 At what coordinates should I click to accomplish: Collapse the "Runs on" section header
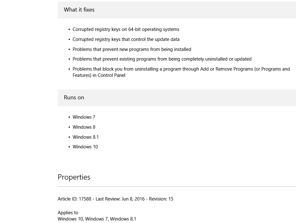(x=74, y=97)
